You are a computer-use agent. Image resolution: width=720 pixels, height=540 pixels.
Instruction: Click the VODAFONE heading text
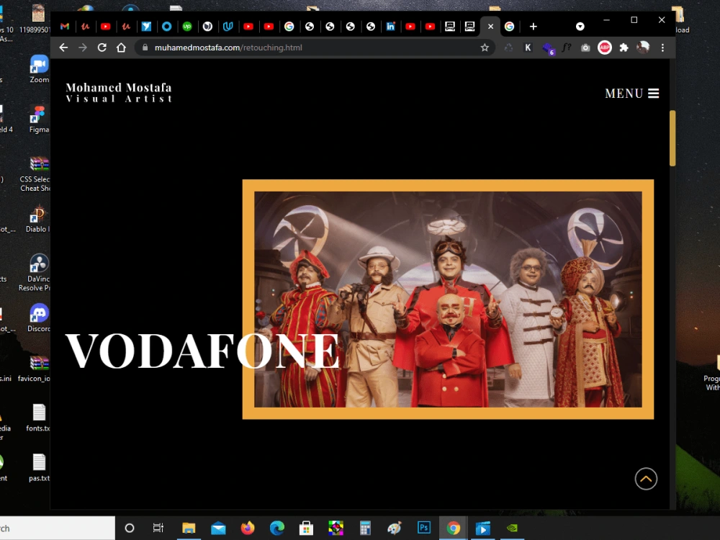point(202,351)
